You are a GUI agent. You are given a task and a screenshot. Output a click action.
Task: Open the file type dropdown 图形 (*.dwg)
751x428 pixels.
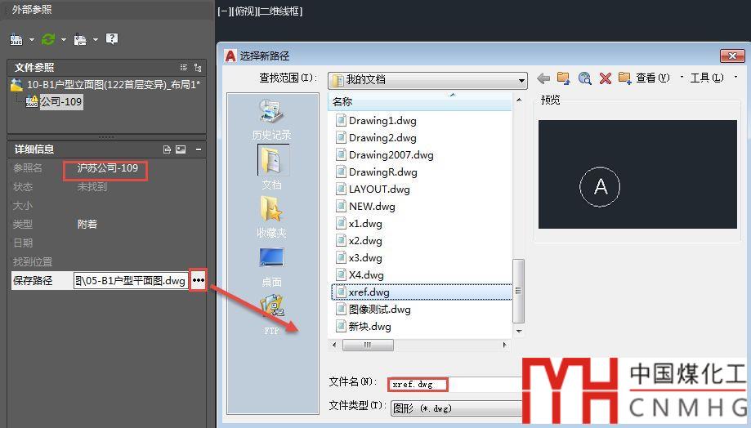coord(458,407)
